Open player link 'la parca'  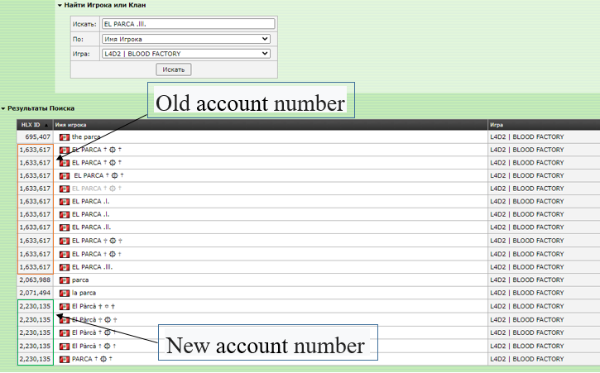(x=86, y=293)
